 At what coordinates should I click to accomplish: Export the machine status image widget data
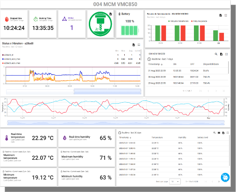coord(111,14)
